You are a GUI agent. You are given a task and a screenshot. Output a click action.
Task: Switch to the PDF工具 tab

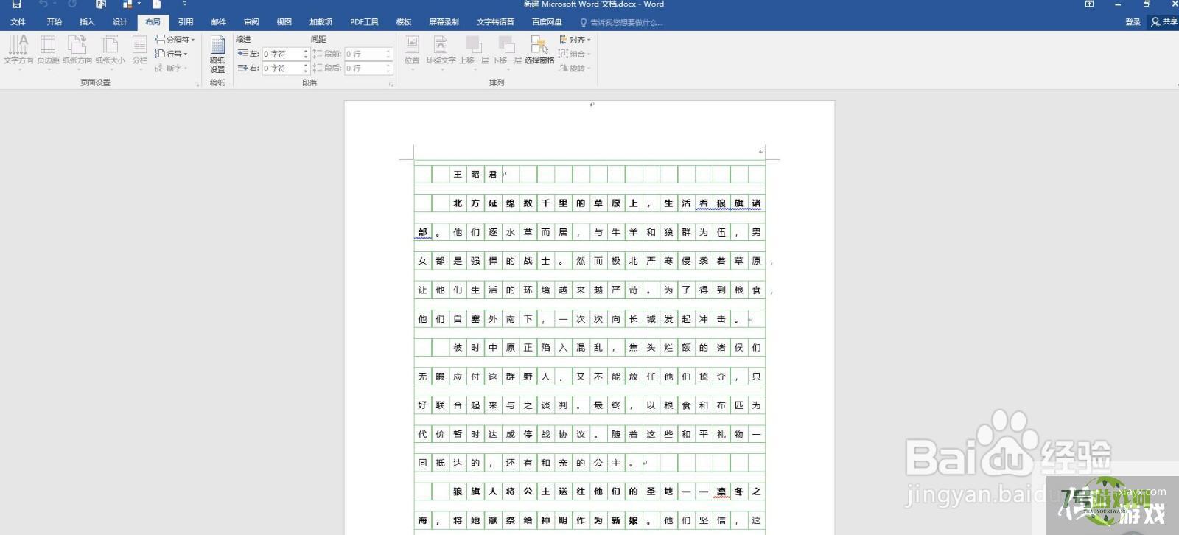(x=364, y=22)
